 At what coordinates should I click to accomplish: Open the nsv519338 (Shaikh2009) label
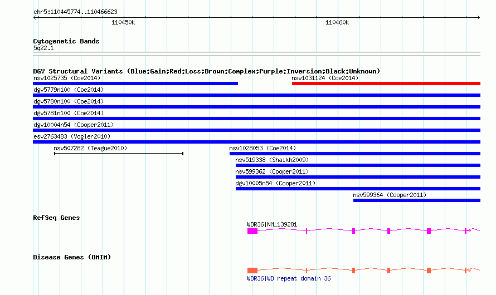coord(272,160)
